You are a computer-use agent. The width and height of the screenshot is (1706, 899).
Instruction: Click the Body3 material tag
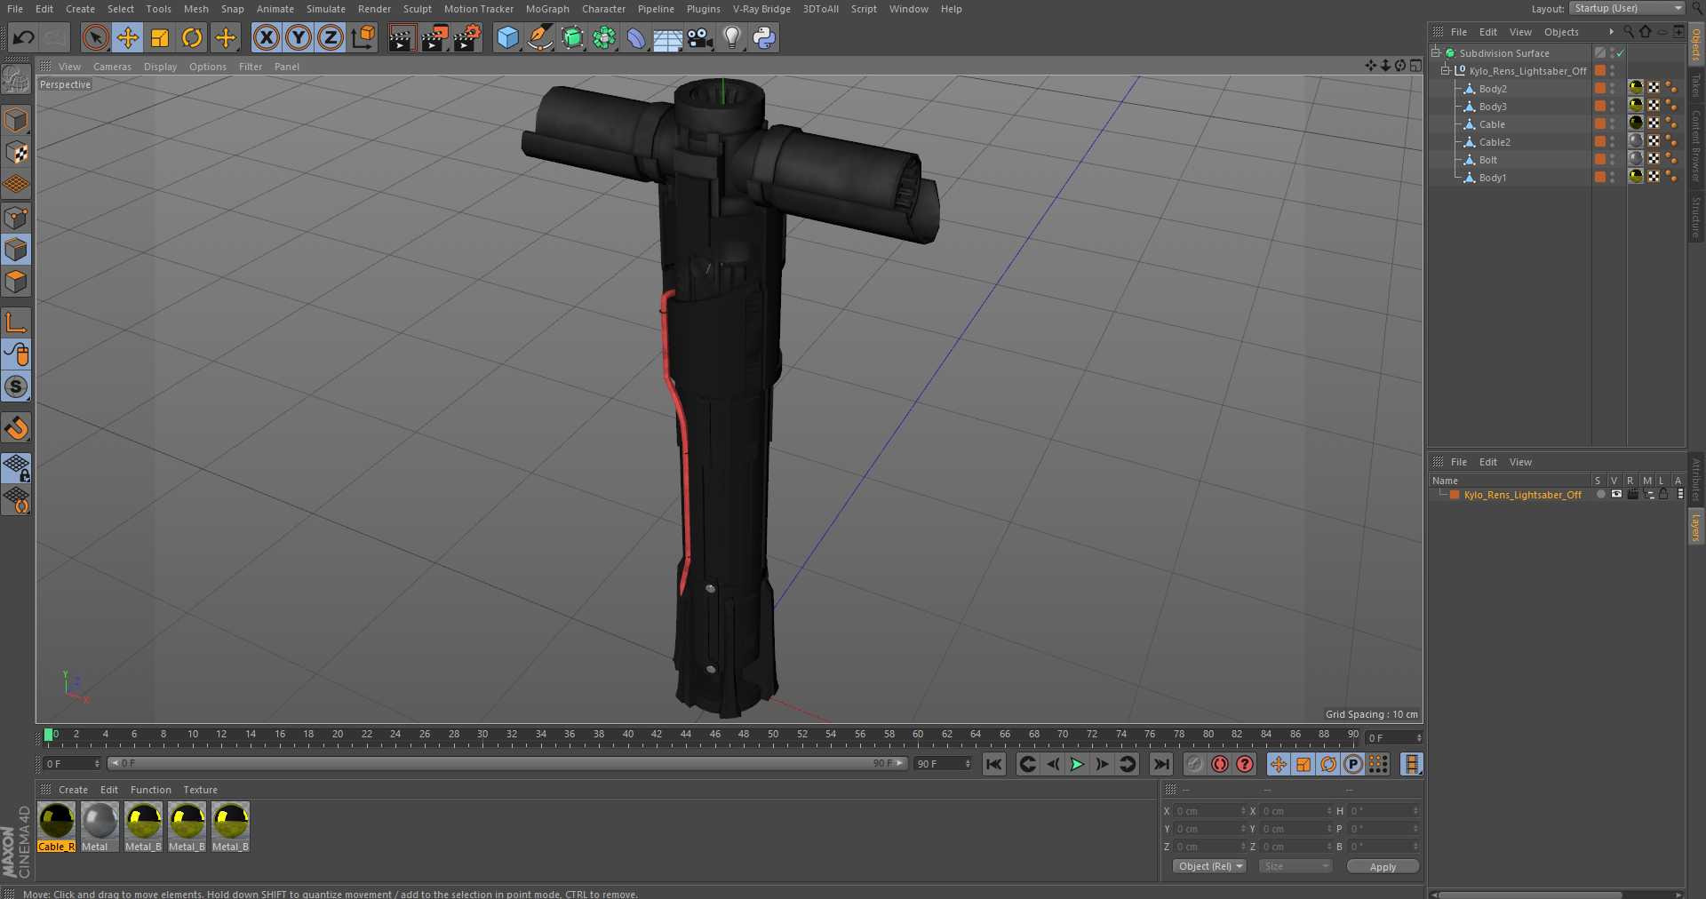coord(1636,106)
